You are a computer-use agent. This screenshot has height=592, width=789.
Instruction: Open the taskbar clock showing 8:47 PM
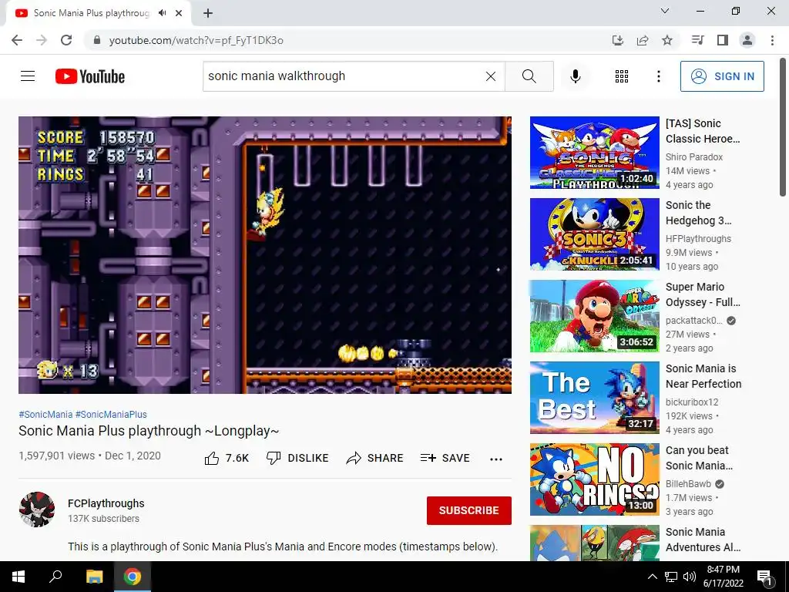click(723, 577)
